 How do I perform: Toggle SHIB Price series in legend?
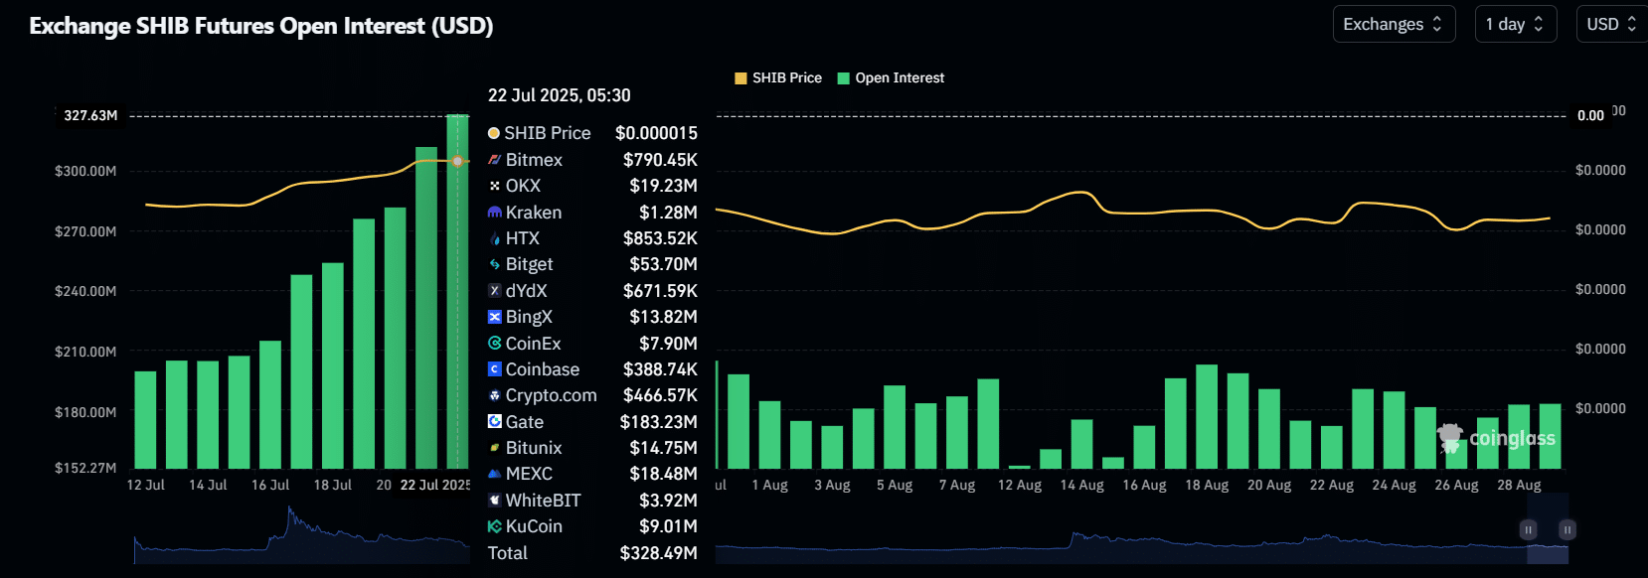click(778, 78)
